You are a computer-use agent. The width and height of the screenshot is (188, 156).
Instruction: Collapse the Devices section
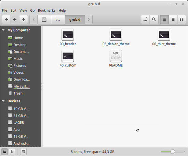pos(3,101)
